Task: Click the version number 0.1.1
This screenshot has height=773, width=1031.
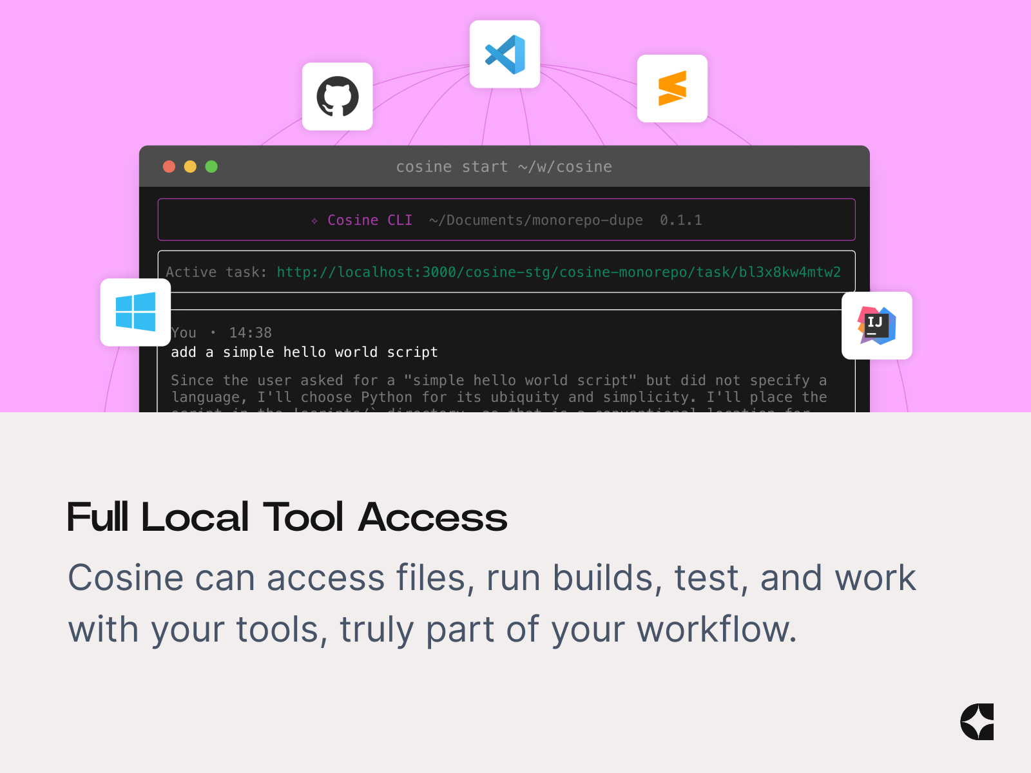Action: pos(682,220)
